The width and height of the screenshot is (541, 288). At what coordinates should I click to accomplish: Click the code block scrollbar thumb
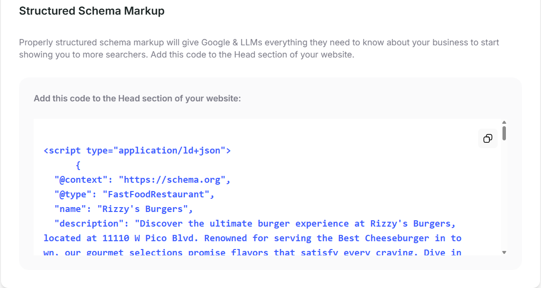tap(504, 133)
